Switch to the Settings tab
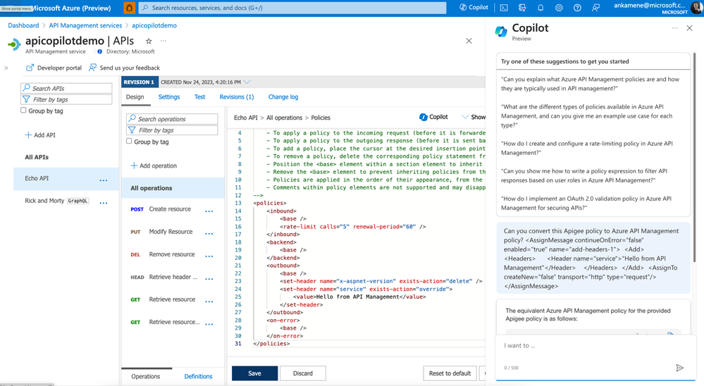Viewport: 704px width, 386px height. [169, 97]
